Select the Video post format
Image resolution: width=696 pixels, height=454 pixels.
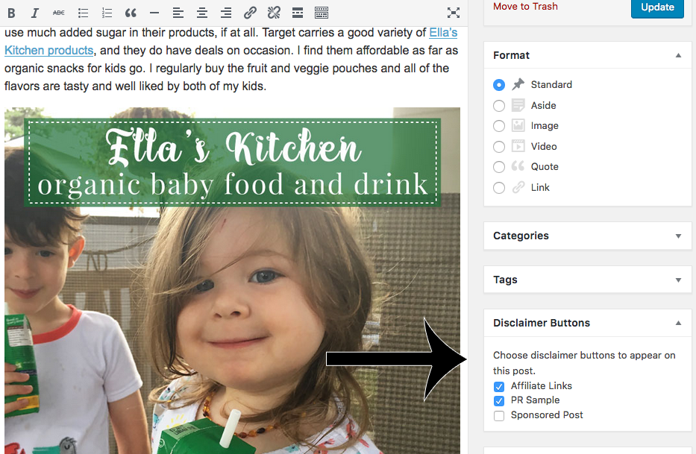(x=499, y=146)
